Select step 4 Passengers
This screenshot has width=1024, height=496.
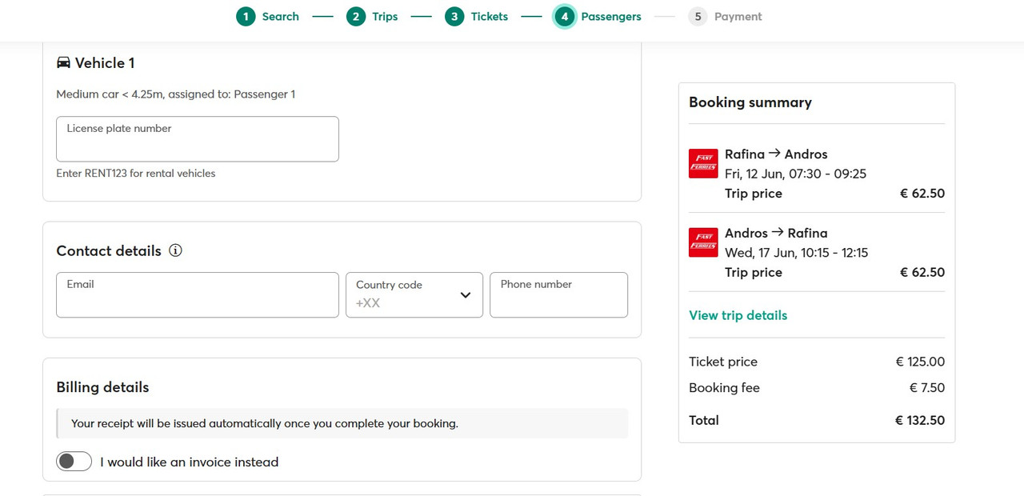[598, 16]
